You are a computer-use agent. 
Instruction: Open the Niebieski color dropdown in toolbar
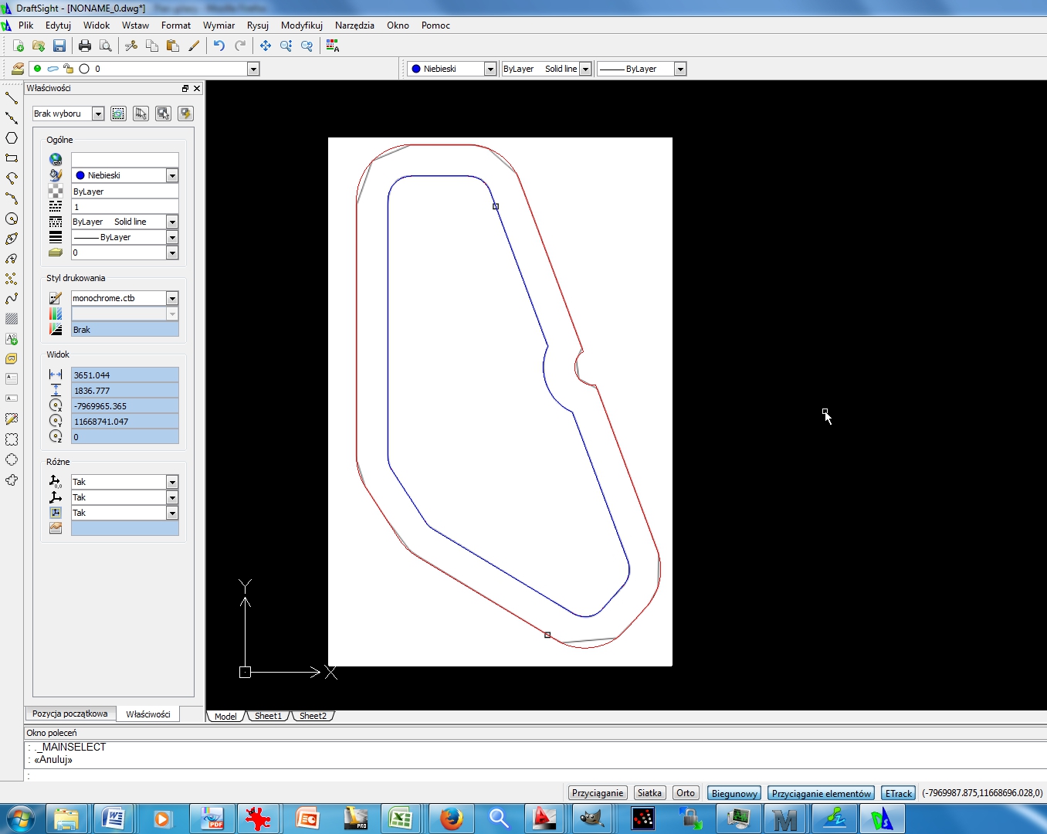click(x=490, y=69)
